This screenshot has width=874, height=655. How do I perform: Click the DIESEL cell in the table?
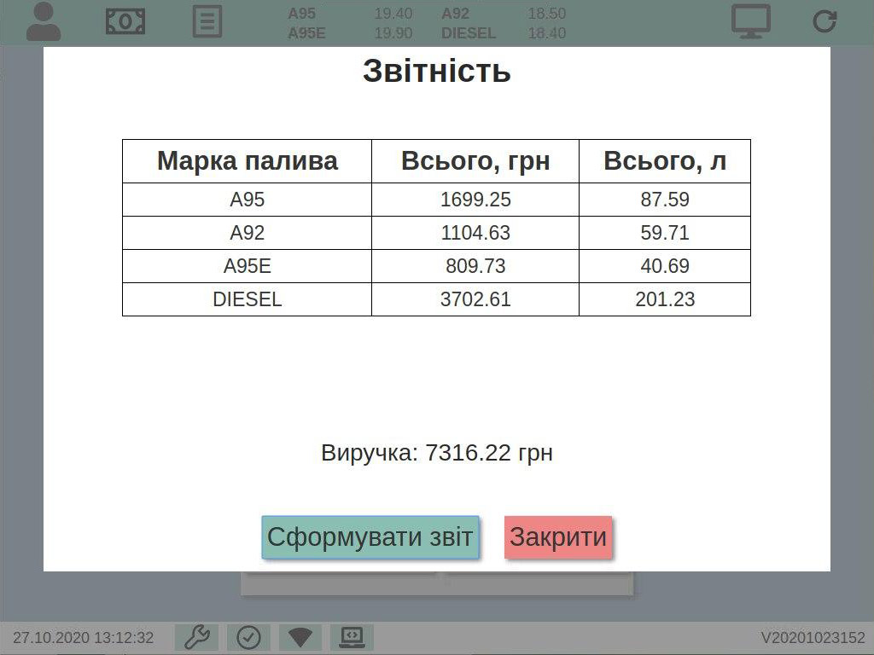tap(247, 299)
